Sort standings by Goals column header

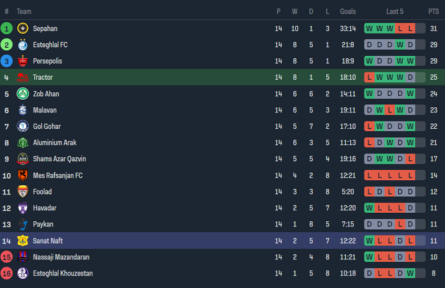pos(347,11)
